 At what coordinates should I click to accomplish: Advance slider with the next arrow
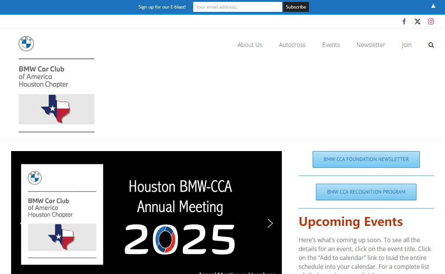pos(270,223)
